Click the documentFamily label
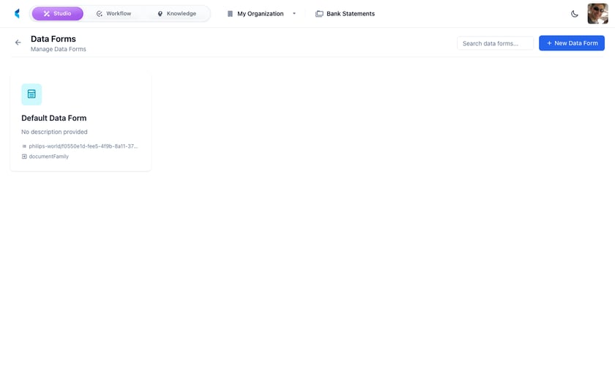Viewport: 615px width, 384px height. point(48,157)
